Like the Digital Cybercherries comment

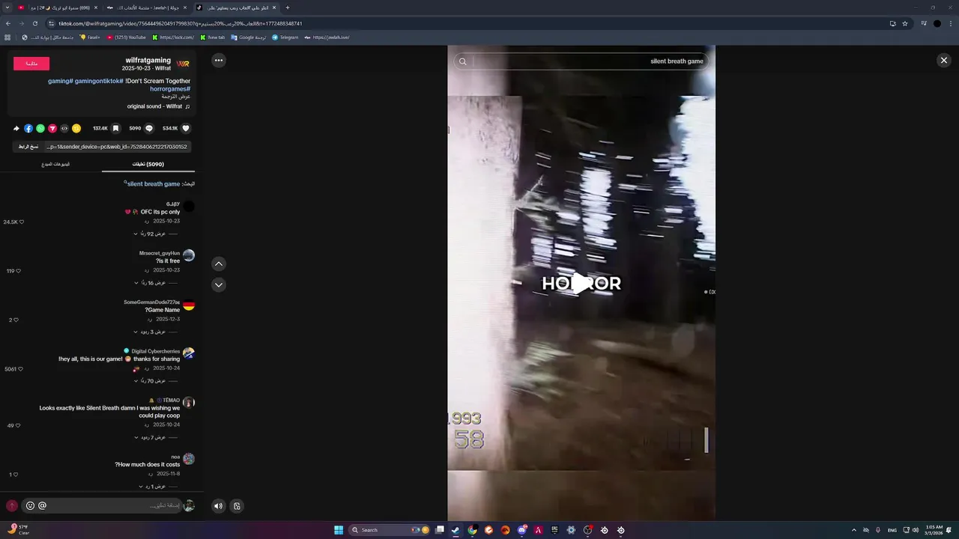(x=20, y=369)
